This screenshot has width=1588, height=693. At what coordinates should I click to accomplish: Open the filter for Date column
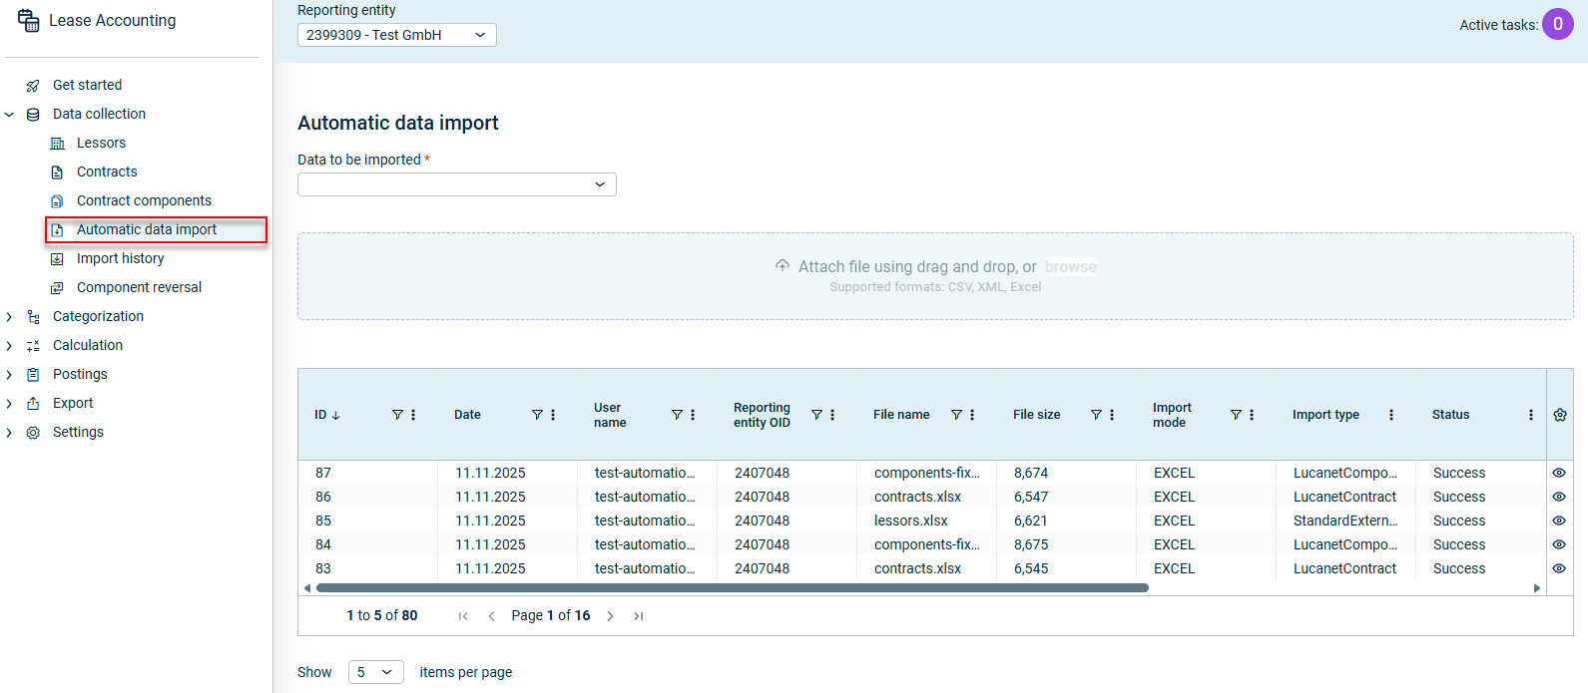537,415
